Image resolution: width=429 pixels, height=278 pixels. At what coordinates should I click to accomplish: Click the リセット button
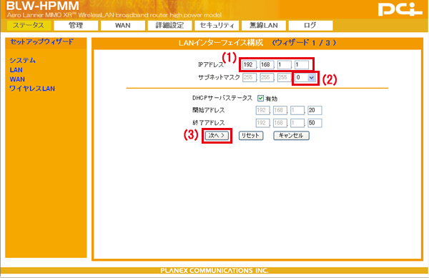[x=251, y=136]
